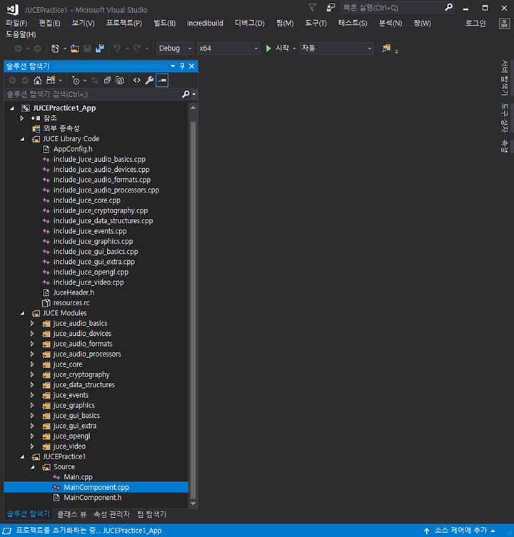The width and height of the screenshot is (514, 537).
Task: Click the Collapse All icon in Solution Explorer
Action: (107, 81)
